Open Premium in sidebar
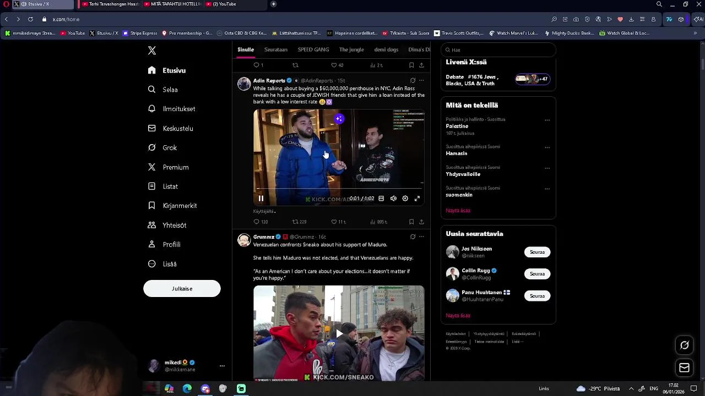This screenshot has width=705, height=396. point(168,167)
